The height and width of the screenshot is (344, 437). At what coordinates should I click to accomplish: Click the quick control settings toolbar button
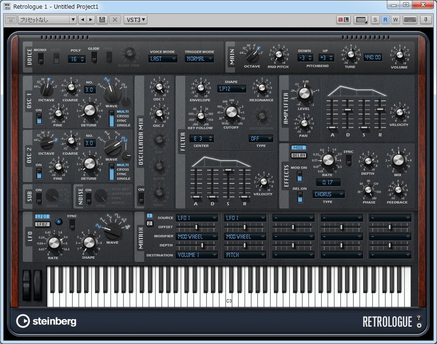pos(361,20)
